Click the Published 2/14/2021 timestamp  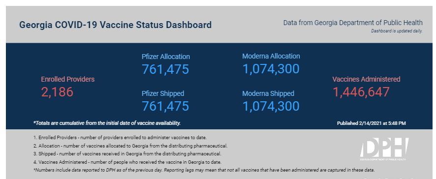click(x=371, y=123)
